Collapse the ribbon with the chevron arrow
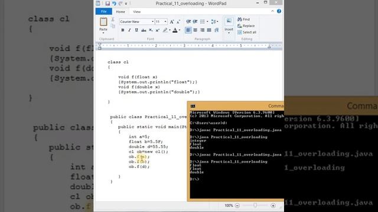 point(272,11)
